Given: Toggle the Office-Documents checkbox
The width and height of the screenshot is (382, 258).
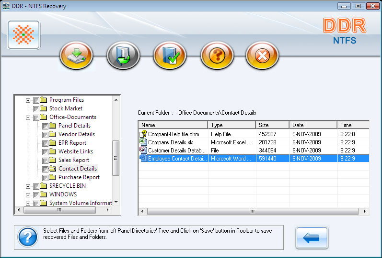Looking at the screenshot, I should (x=36, y=118).
